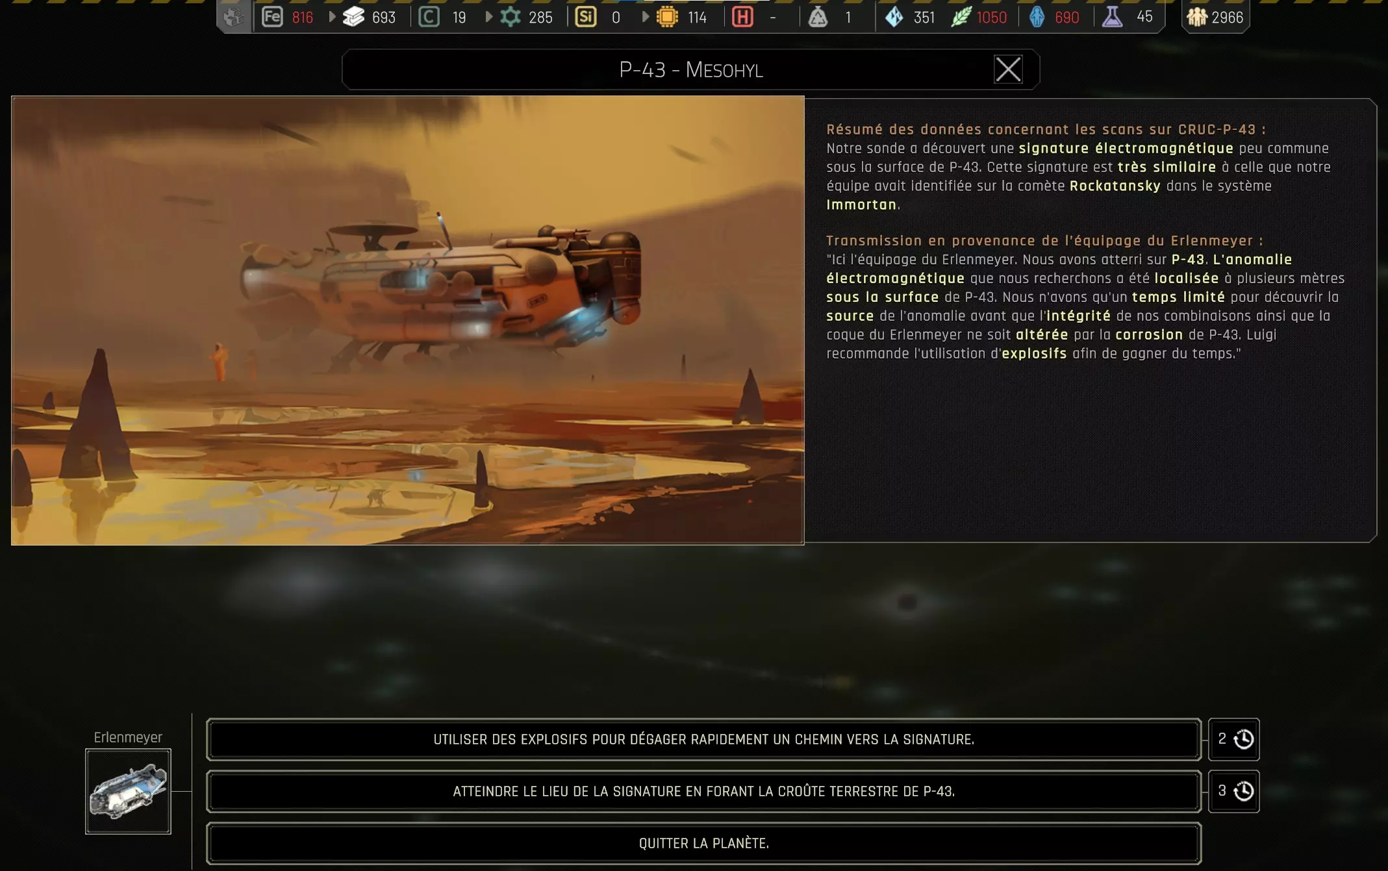Click the science flask resource icon

click(x=1113, y=17)
